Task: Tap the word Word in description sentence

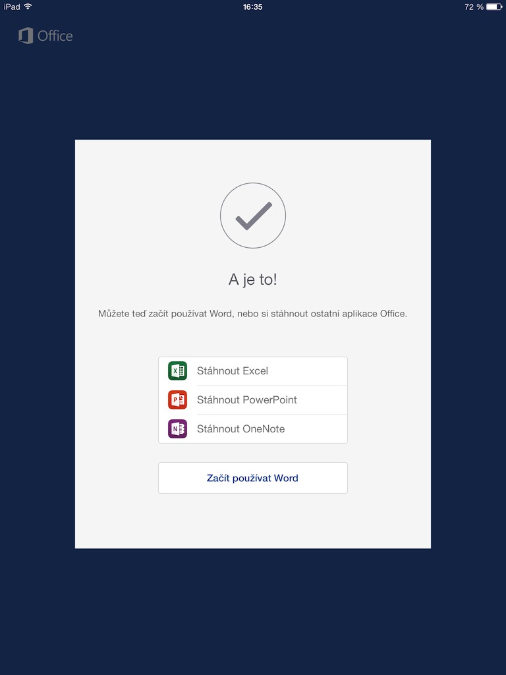Action: click(220, 314)
